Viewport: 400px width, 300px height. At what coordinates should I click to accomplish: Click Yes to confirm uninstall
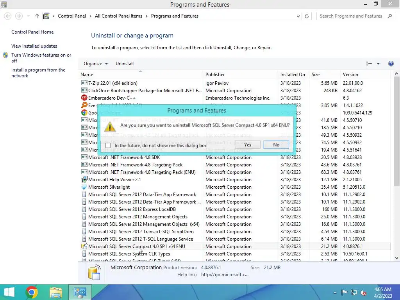(247, 145)
